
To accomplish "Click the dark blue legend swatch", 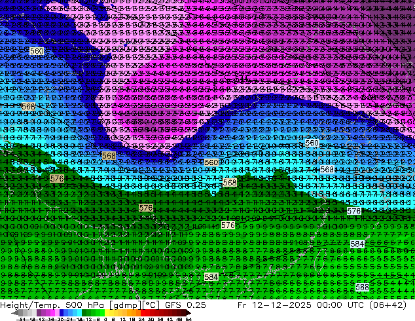I will point(62,312).
